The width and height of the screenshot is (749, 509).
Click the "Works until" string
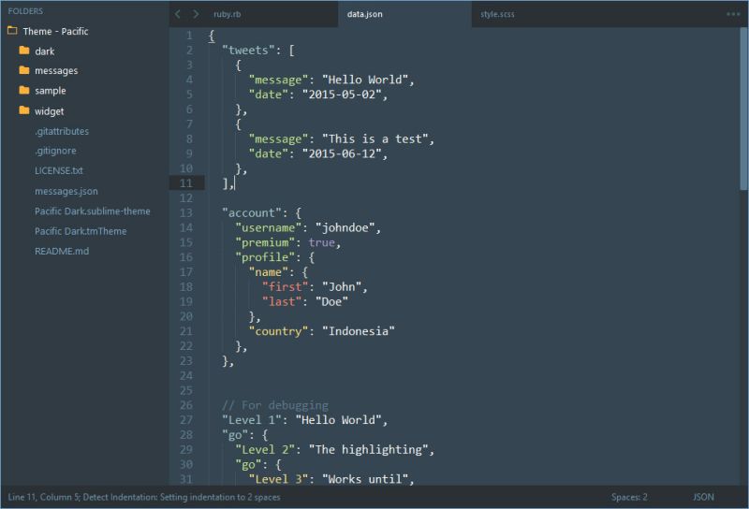click(364, 479)
